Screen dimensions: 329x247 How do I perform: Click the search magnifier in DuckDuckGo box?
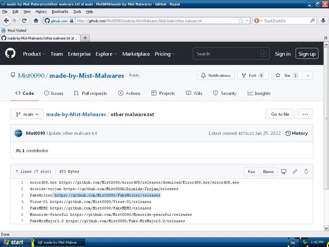[312, 21]
